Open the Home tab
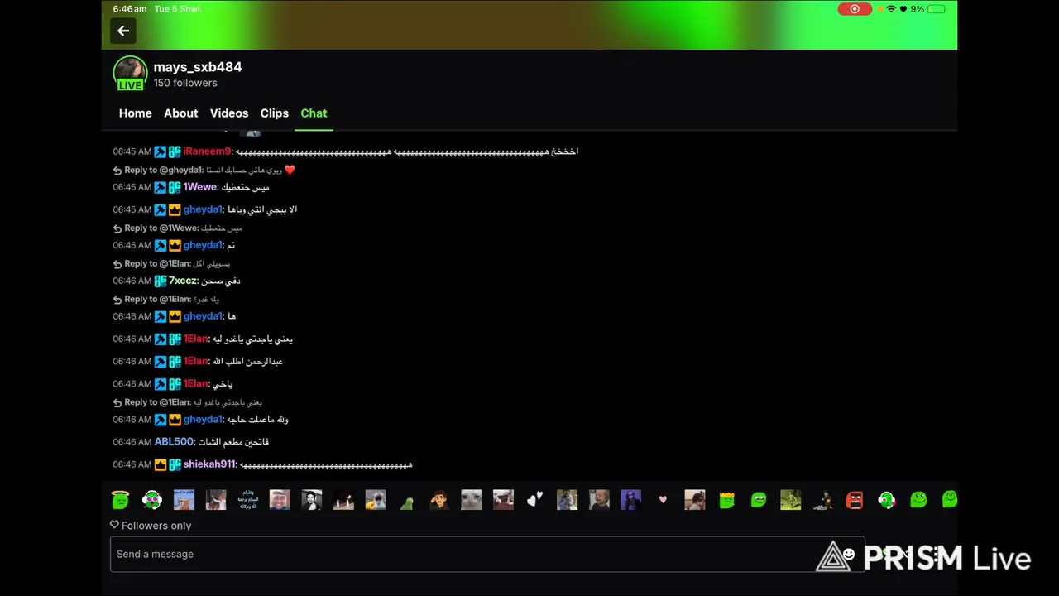 coord(136,113)
